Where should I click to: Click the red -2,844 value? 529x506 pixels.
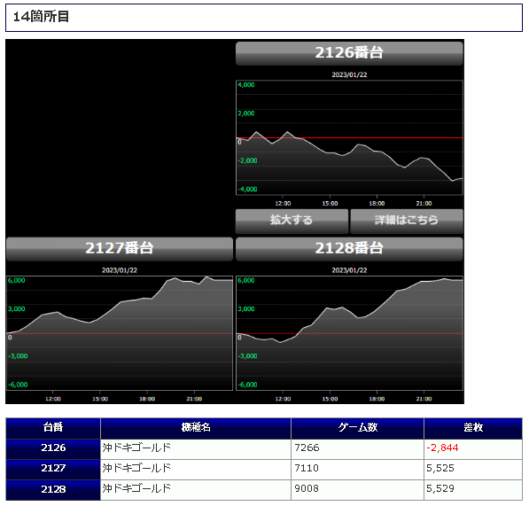[442, 448]
